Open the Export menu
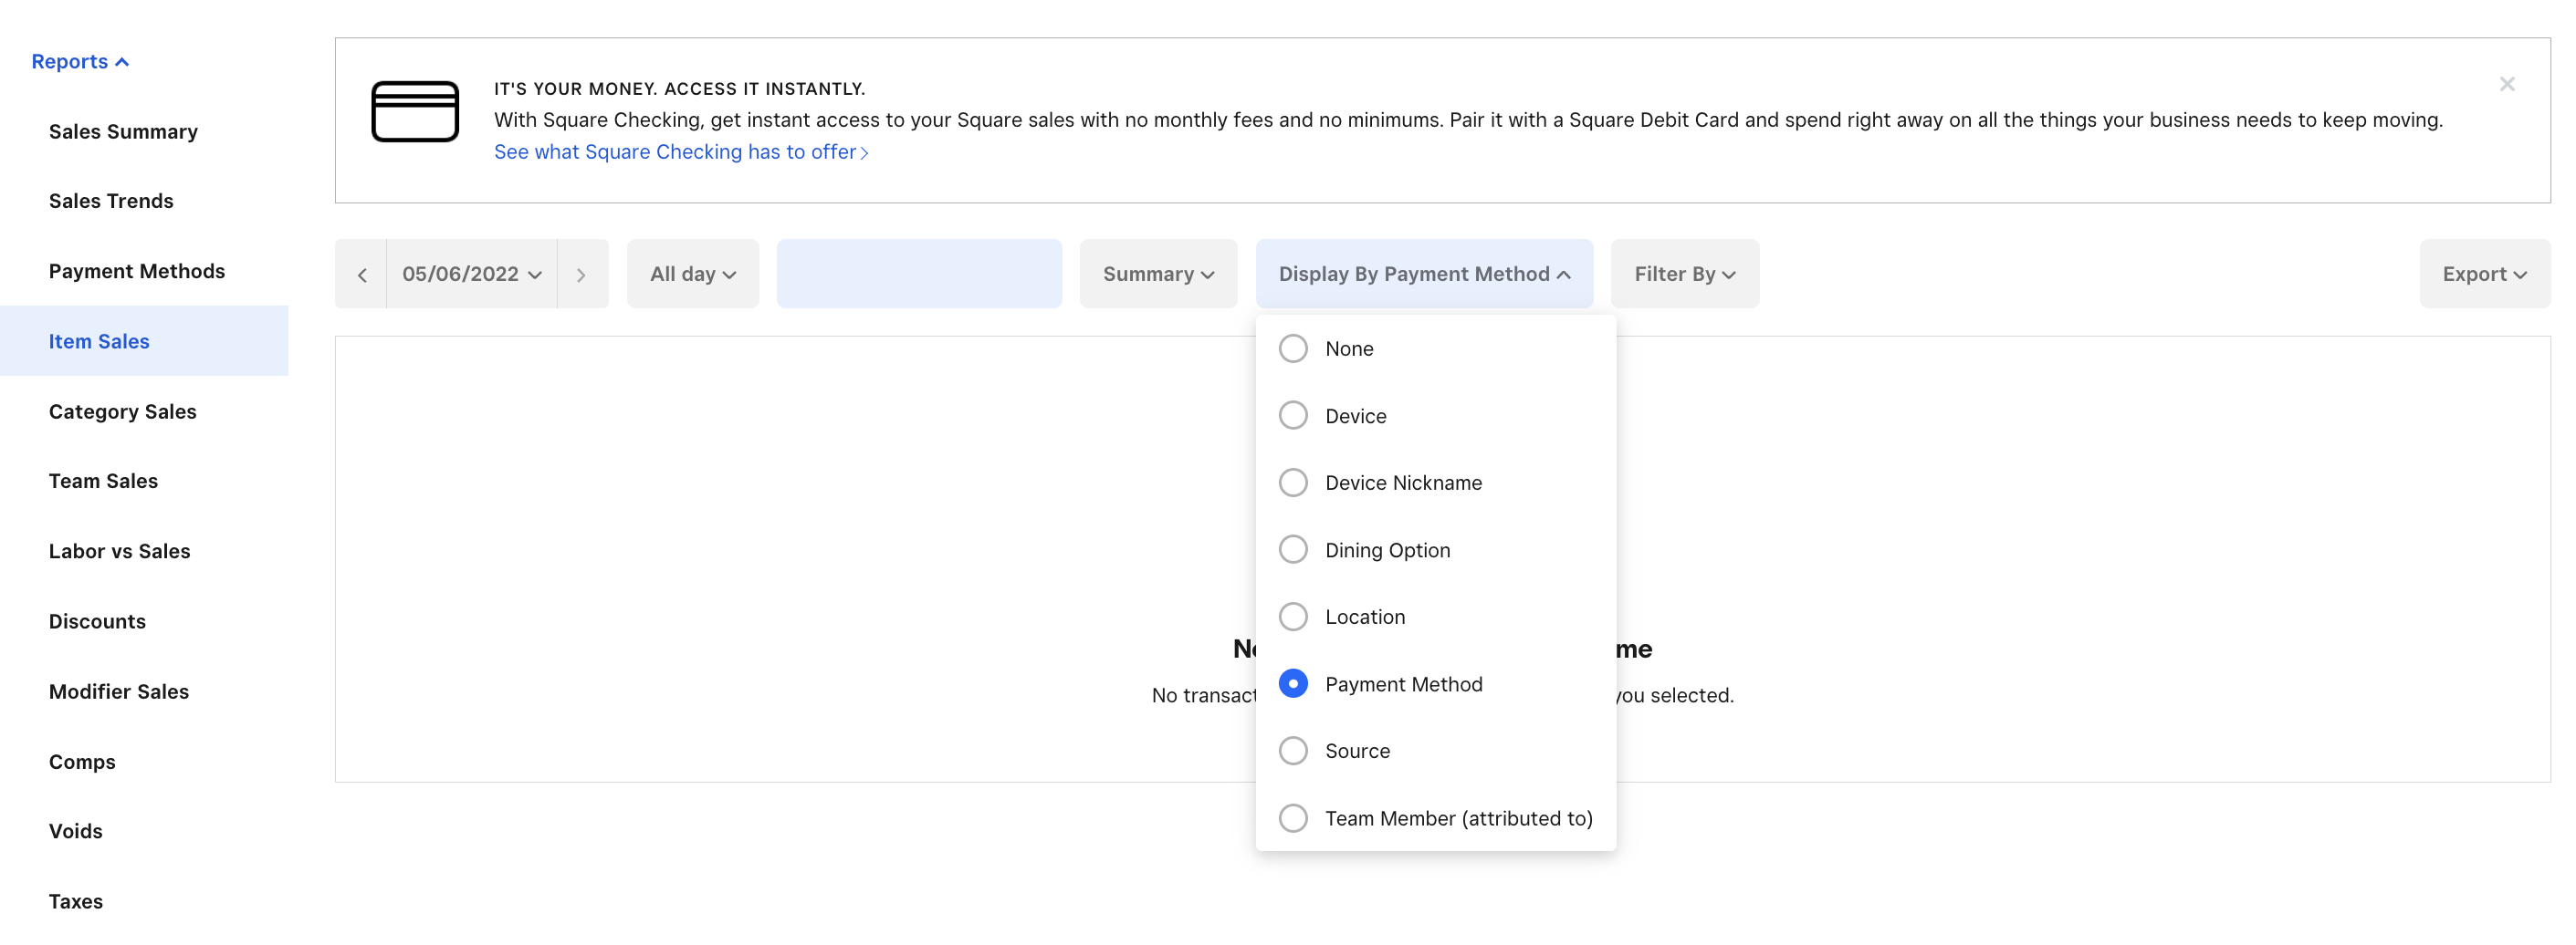 [x=2483, y=275]
